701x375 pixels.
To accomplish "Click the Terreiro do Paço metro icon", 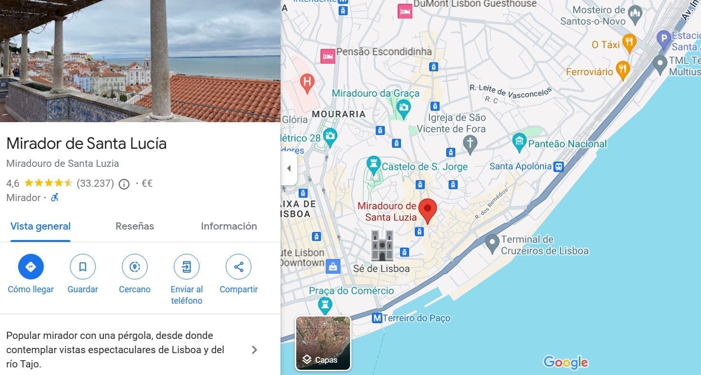I will click(377, 318).
